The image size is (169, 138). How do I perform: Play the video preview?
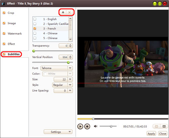[80, 127]
